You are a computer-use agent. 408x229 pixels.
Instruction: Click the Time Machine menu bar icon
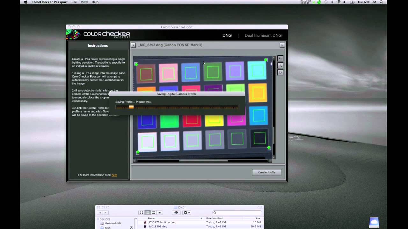(x=325, y=2)
